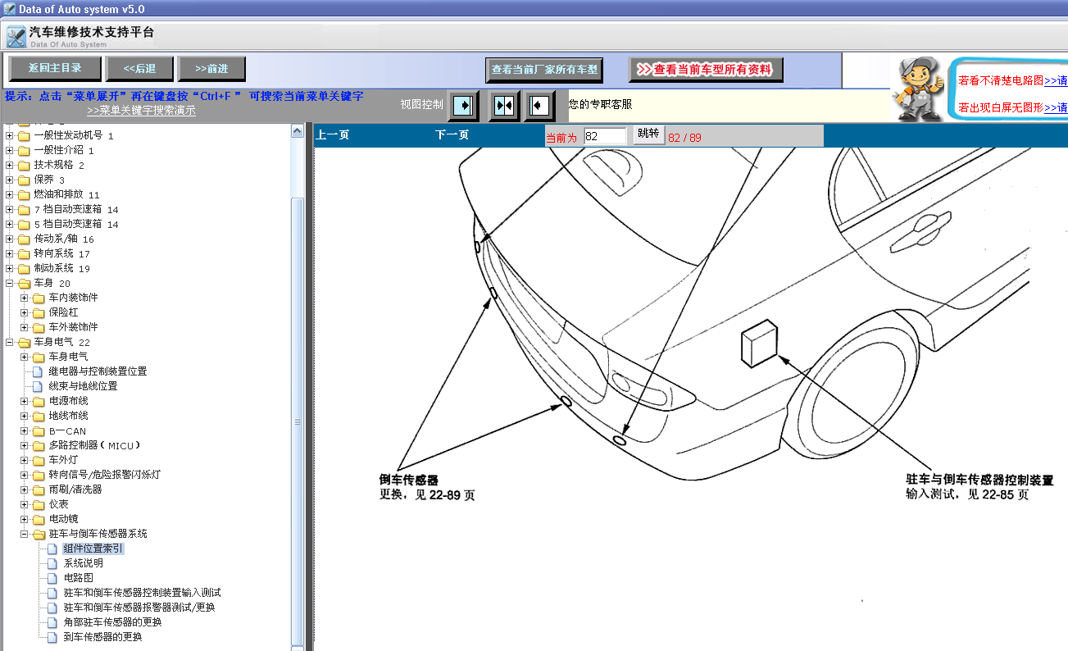Select 组件位置索引 in the tree

click(x=93, y=549)
